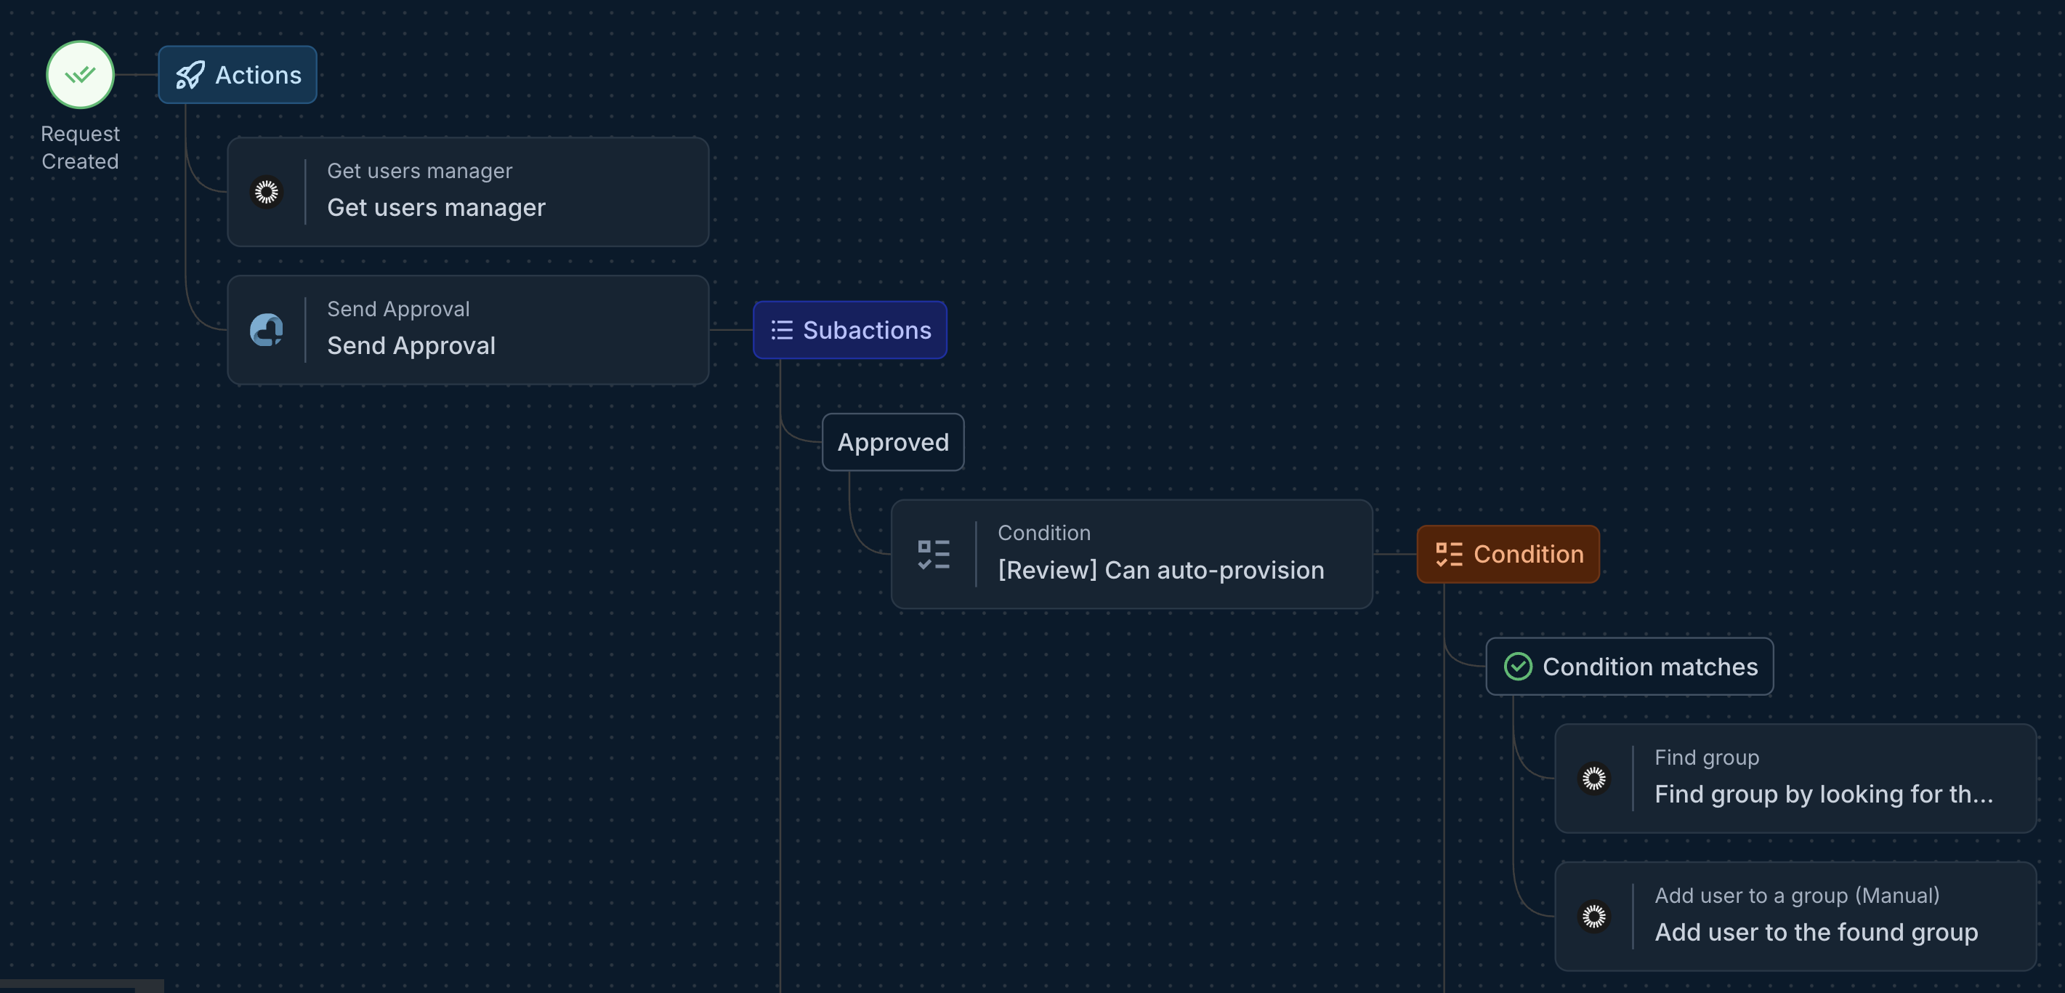
Task: Open the Get users manager action card
Action: pyautogui.click(x=468, y=192)
